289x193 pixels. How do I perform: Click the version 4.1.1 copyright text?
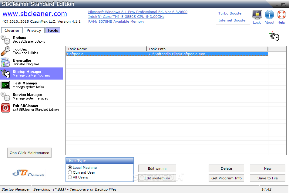(42, 21)
